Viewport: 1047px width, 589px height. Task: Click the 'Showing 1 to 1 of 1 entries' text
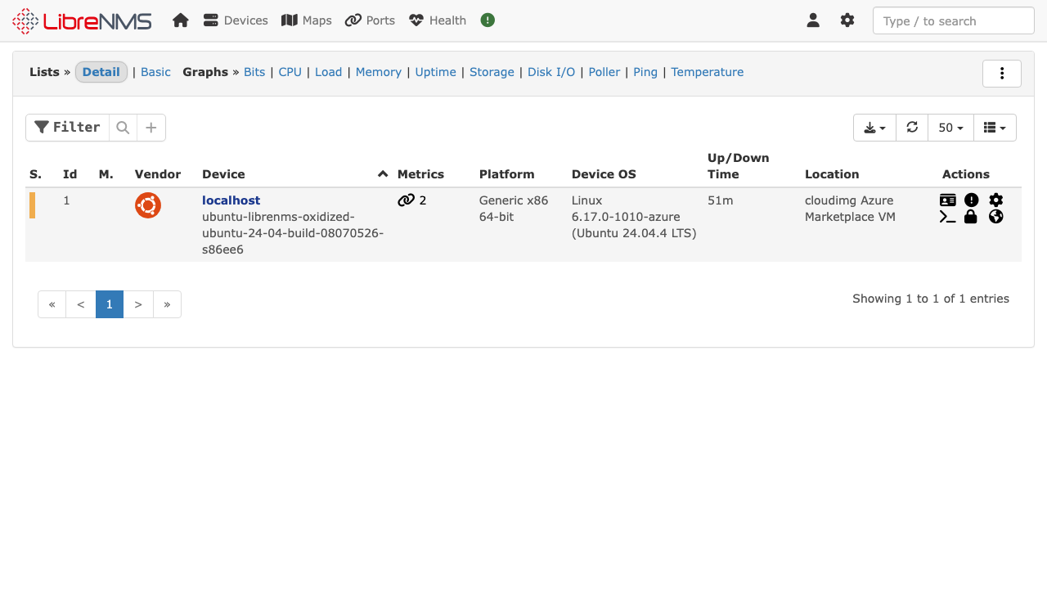click(x=931, y=299)
